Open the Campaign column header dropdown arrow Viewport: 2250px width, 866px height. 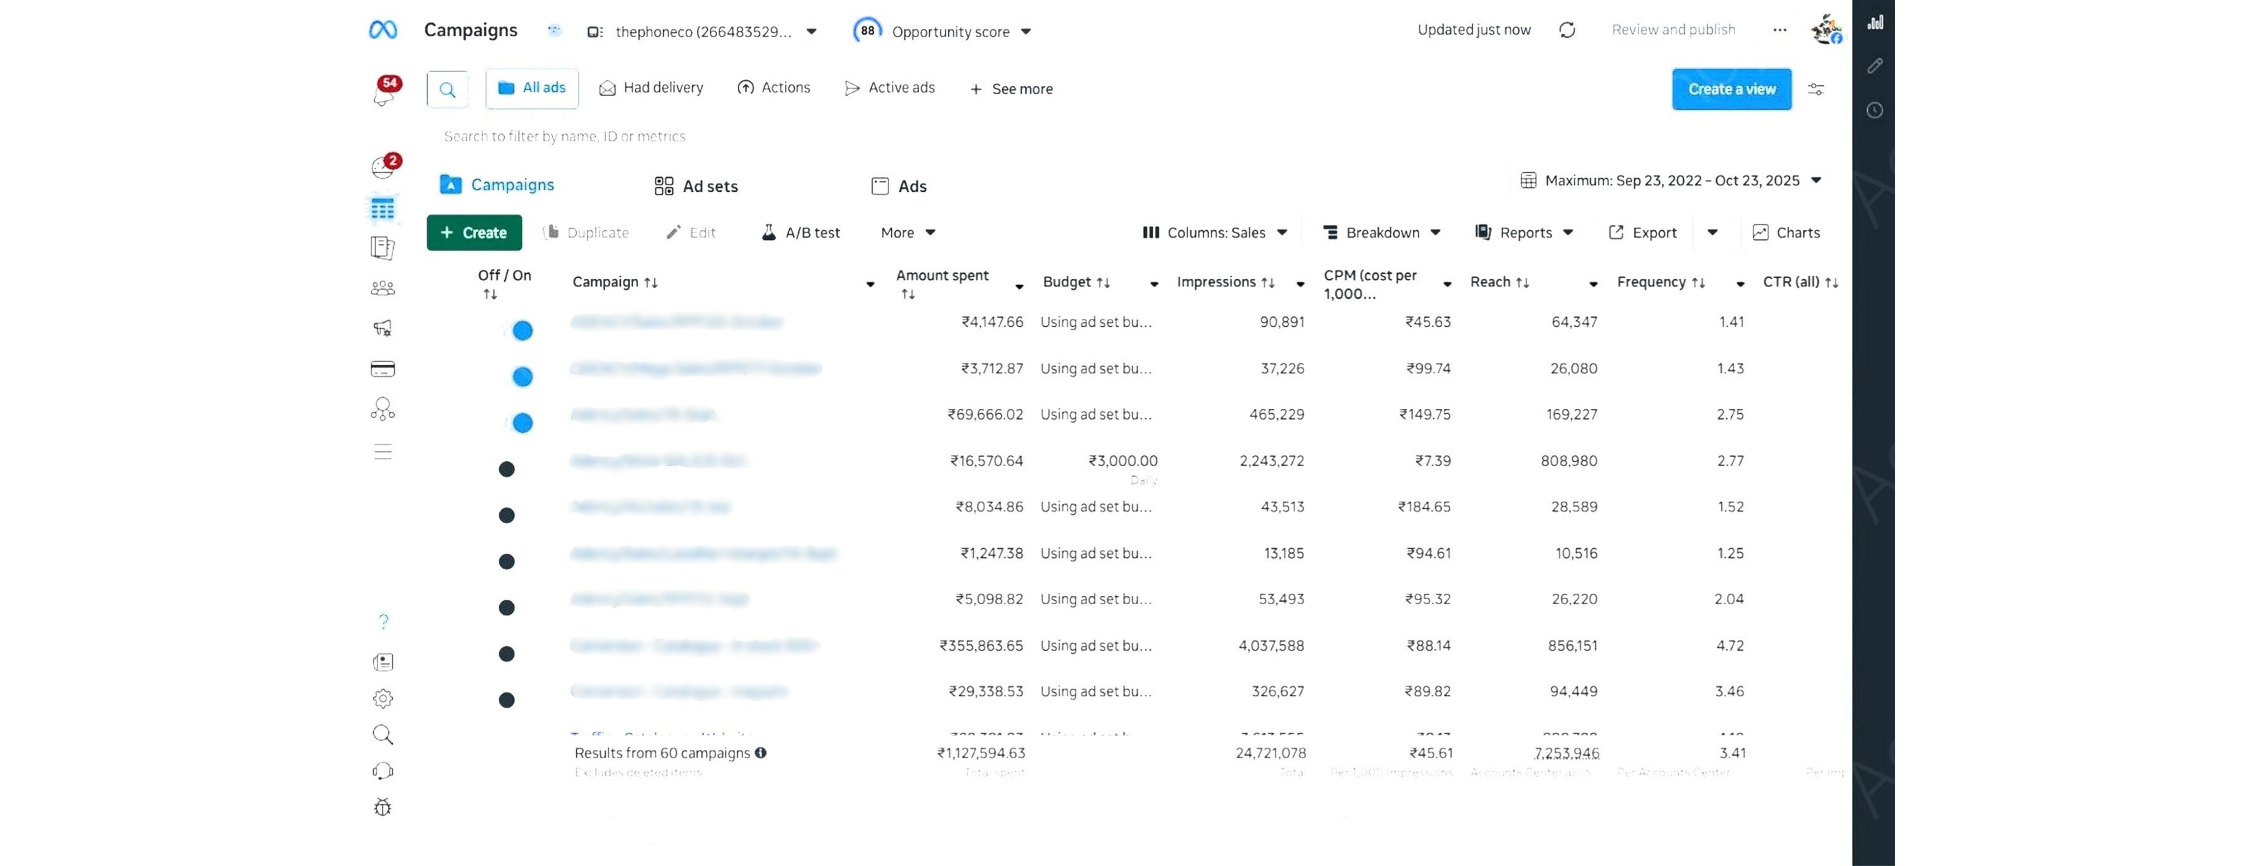(x=870, y=285)
